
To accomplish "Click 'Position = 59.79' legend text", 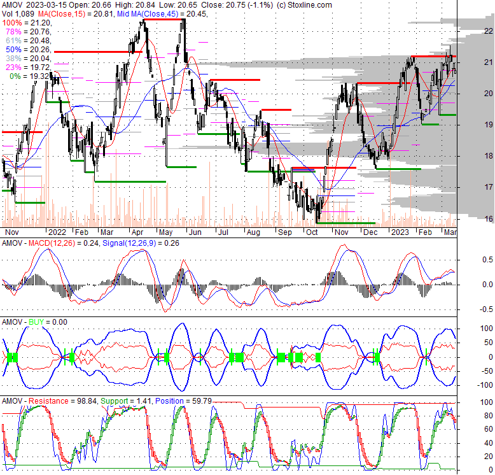I will pyautogui.click(x=183, y=401).
